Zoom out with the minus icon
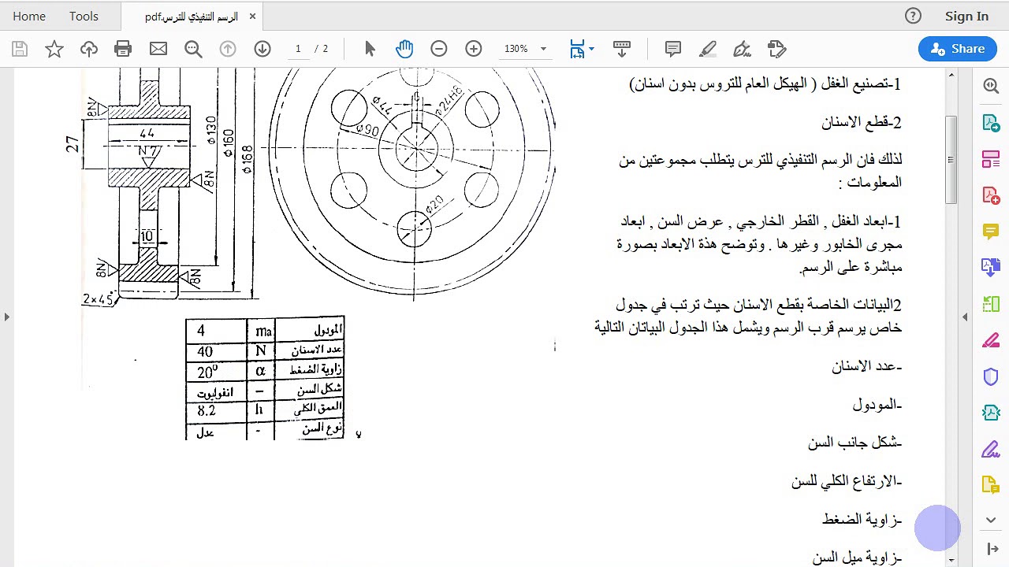The width and height of the screenshot is (1009, 567). coord(439,49)
